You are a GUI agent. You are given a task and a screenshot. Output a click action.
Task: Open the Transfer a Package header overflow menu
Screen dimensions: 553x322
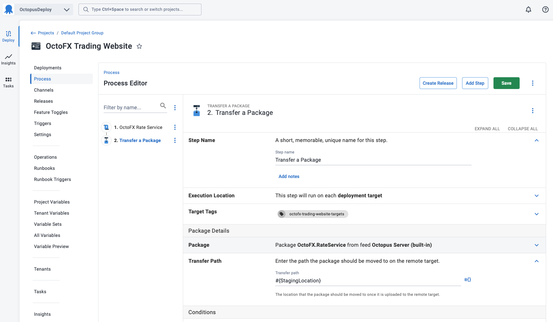(533, 111)
